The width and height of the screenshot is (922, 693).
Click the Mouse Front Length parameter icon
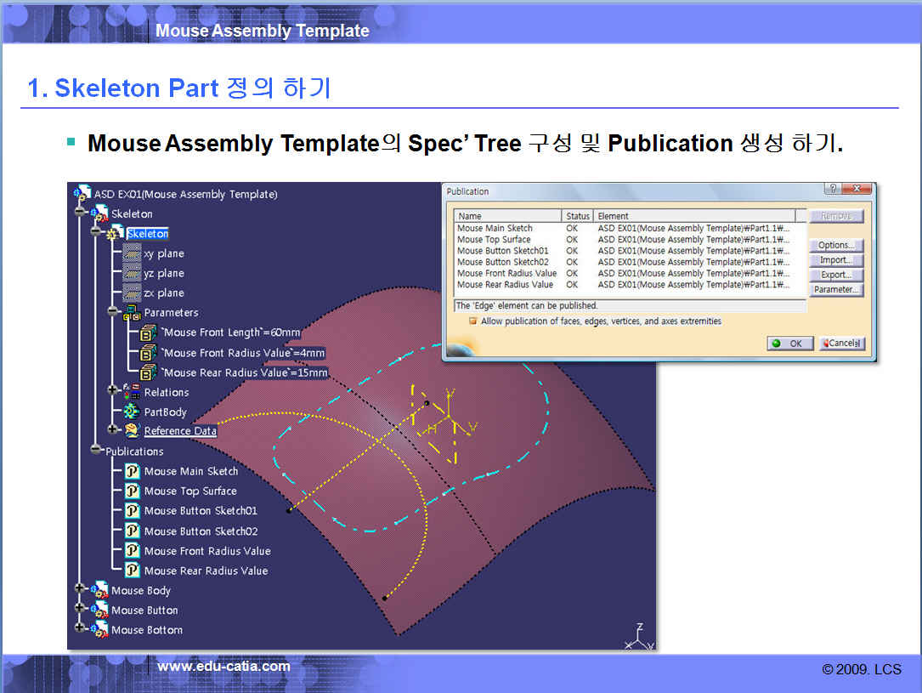pyautogui.click(x=148, y=333)
